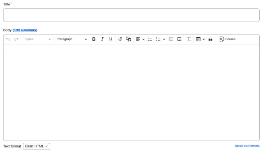Click the undo arrow

[8, 39]
